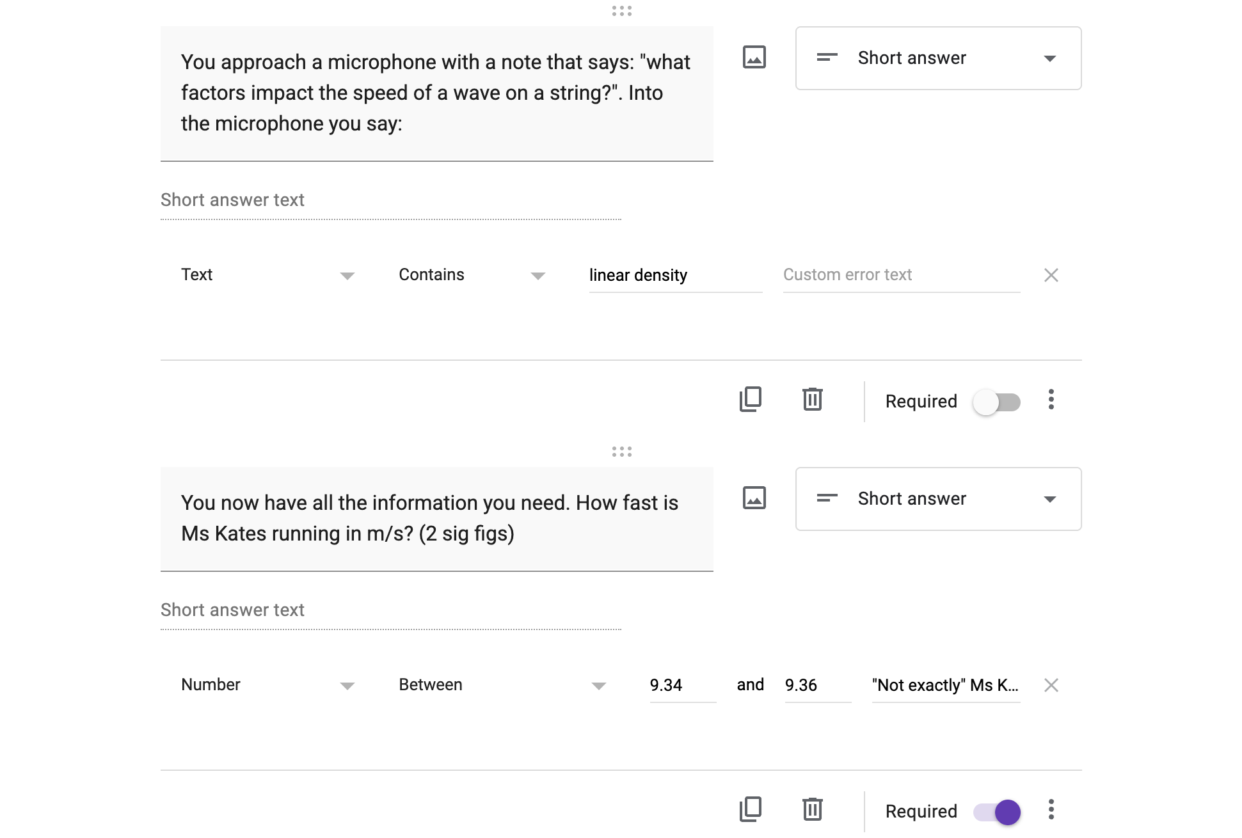
Task: Grab the drag handle above microphone question
Action: (x=622, y=11)
